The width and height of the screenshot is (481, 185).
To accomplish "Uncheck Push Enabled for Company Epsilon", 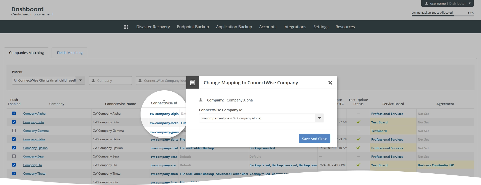I will point(14,148).
